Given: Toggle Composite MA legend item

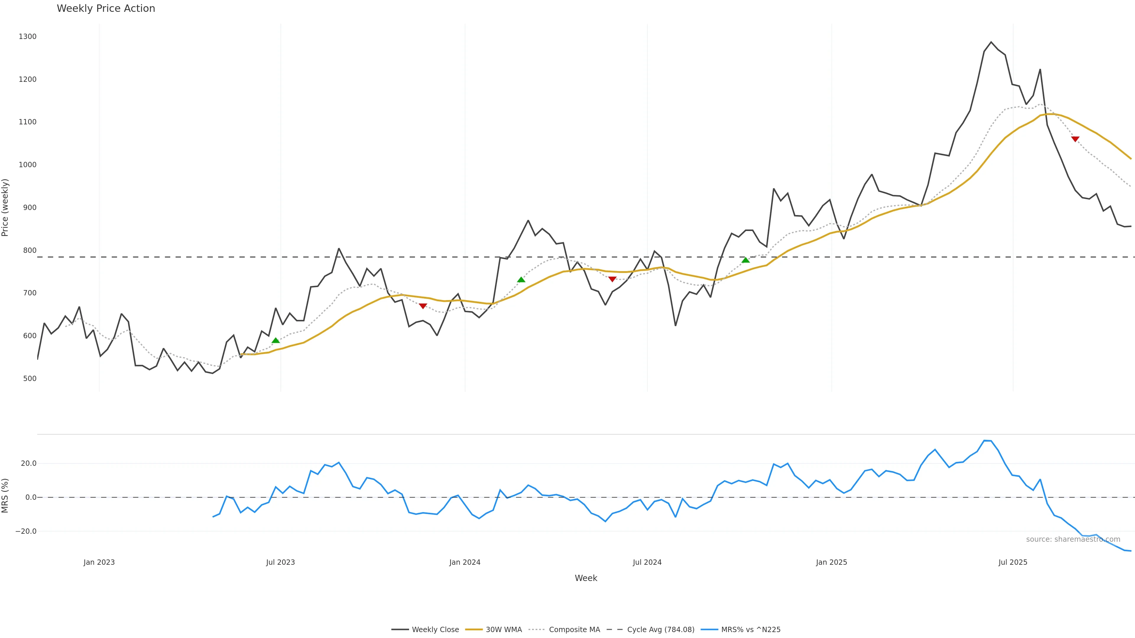Looking at the screenshot, I should coord(574,630).
